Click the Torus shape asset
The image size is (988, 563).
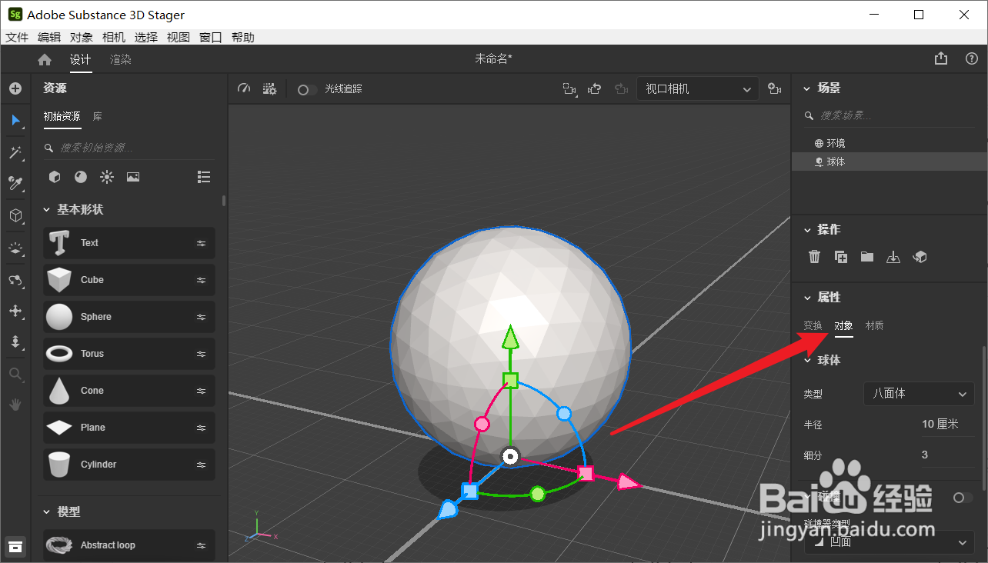(x=129, y=354)
